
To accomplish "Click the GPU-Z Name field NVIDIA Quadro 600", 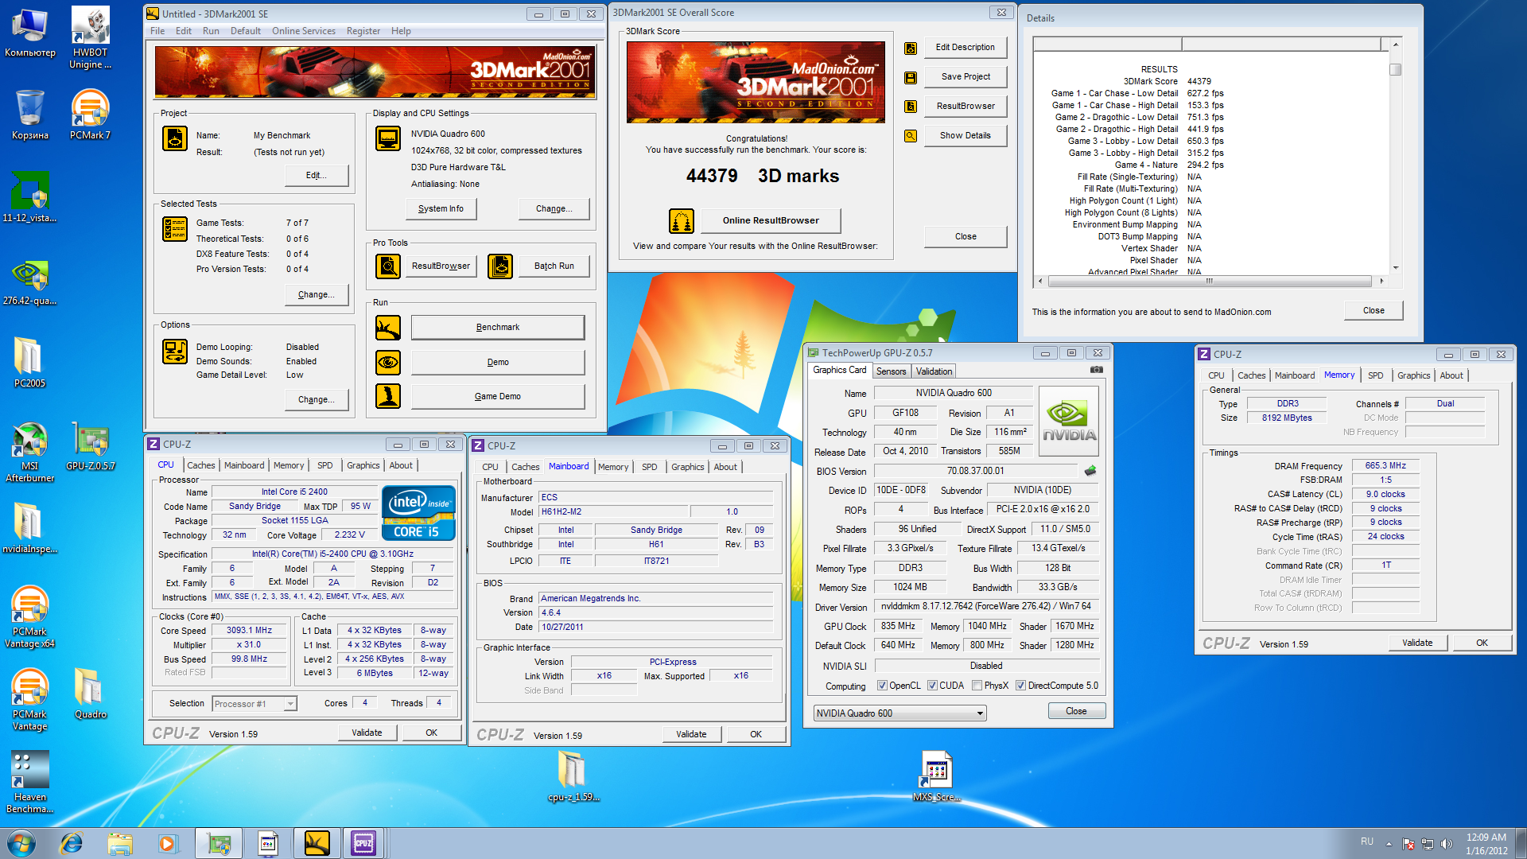I will point(954,393).
